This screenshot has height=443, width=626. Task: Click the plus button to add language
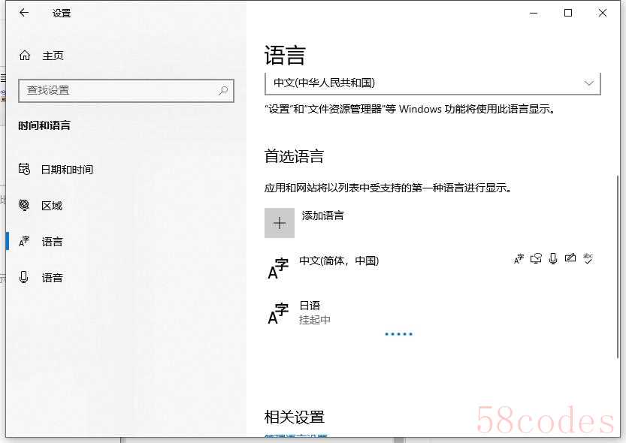pyautogui.click(x=280, y=223)
